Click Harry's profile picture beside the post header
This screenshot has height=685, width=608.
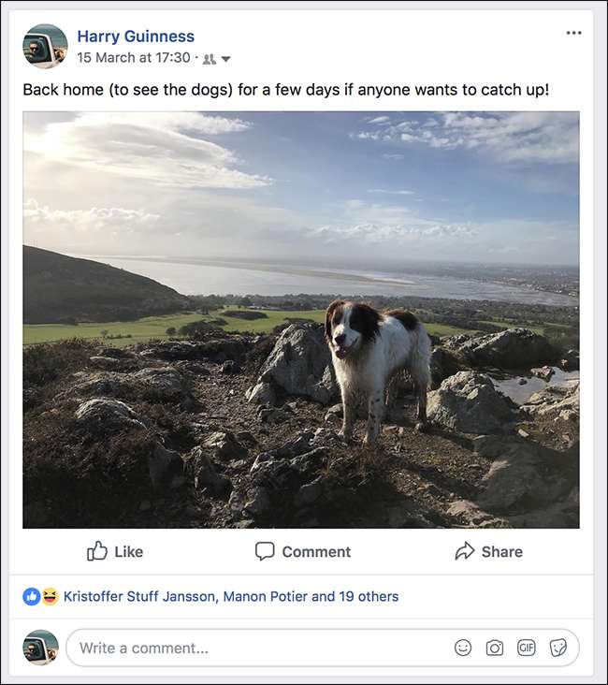coord(45,46)
